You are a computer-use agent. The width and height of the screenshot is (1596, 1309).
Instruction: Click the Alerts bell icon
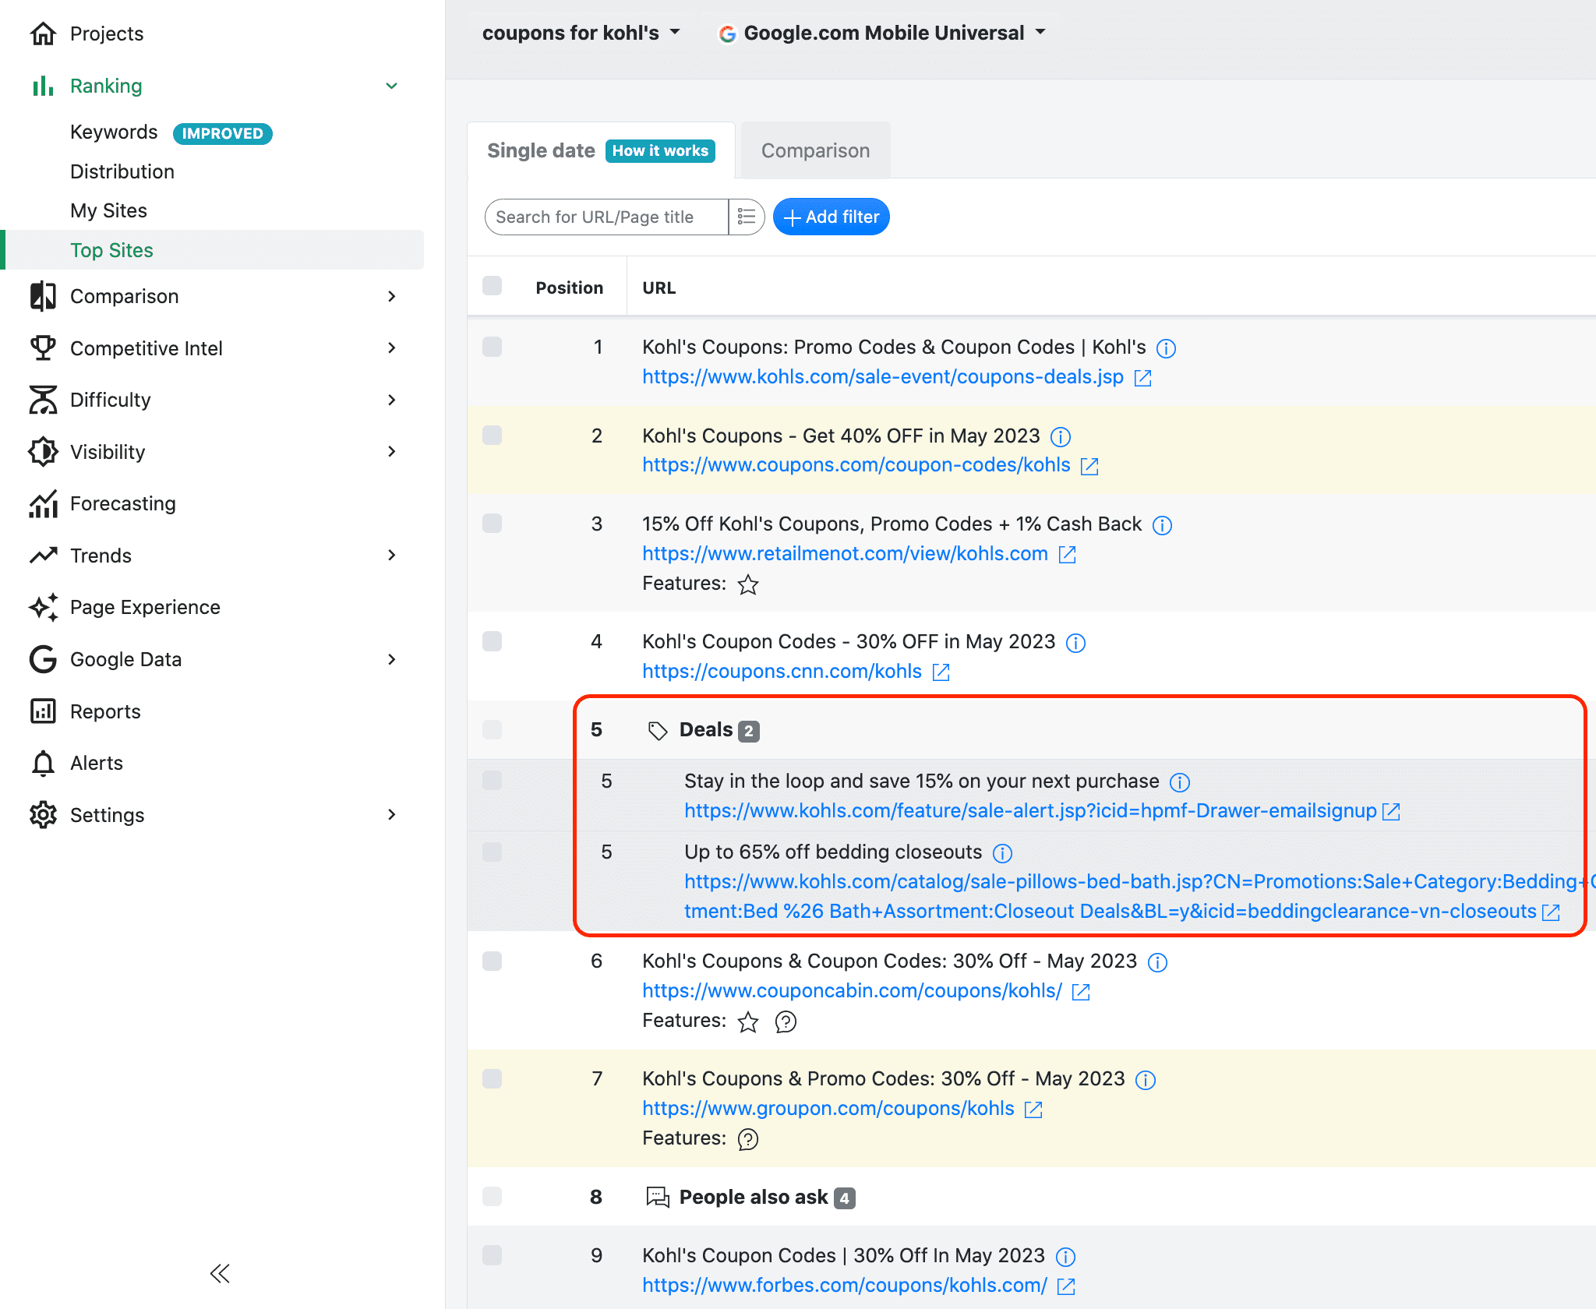tap(43, 763)
